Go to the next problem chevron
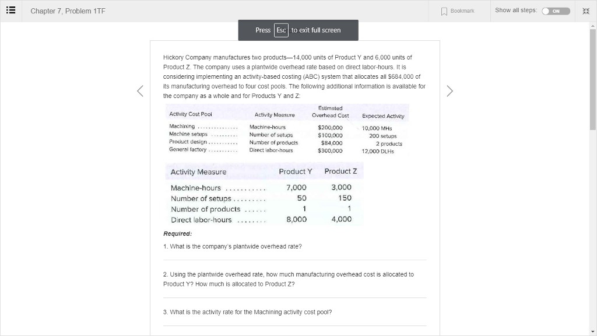 pos(449,90)
